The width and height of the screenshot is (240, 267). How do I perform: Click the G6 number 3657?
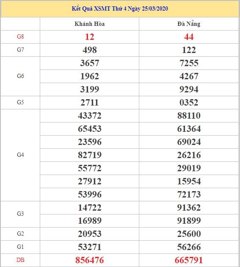(90, 63)
